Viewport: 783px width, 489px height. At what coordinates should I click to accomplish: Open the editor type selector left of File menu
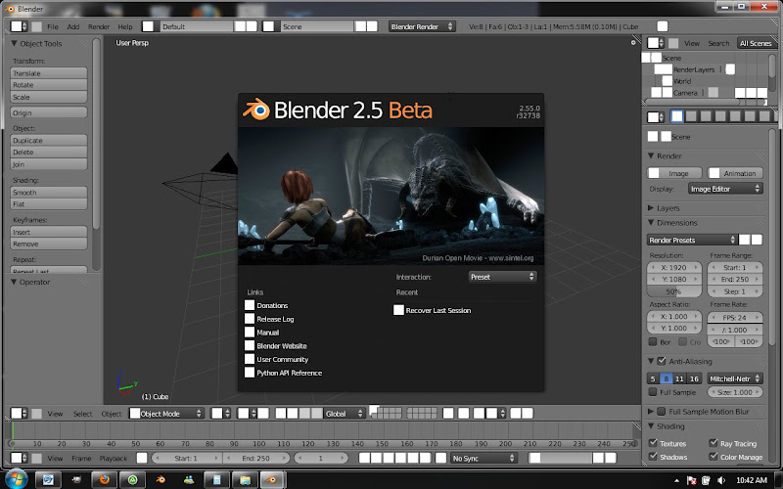(x=19, y=26)
